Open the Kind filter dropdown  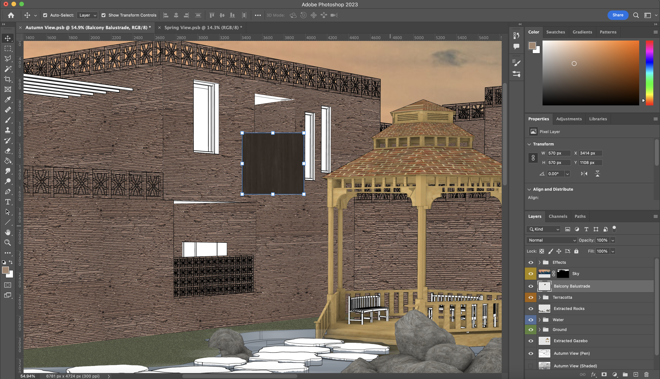pyautogui.click(x=543, y=229)
